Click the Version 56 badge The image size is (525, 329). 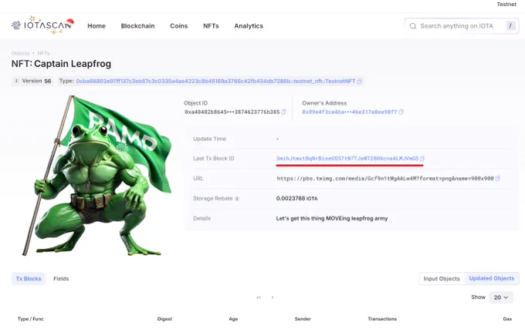(x=32, y=81)
